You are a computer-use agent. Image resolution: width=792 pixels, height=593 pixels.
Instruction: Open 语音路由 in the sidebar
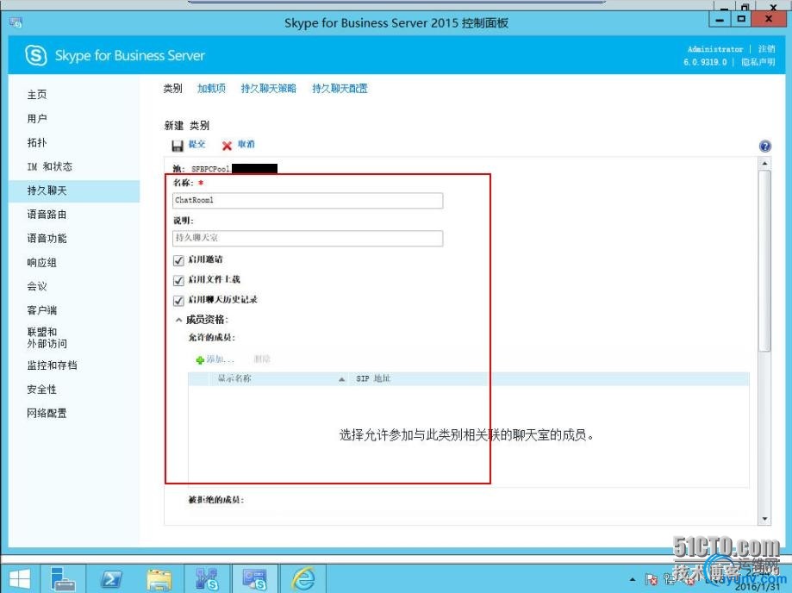[47, 215]
